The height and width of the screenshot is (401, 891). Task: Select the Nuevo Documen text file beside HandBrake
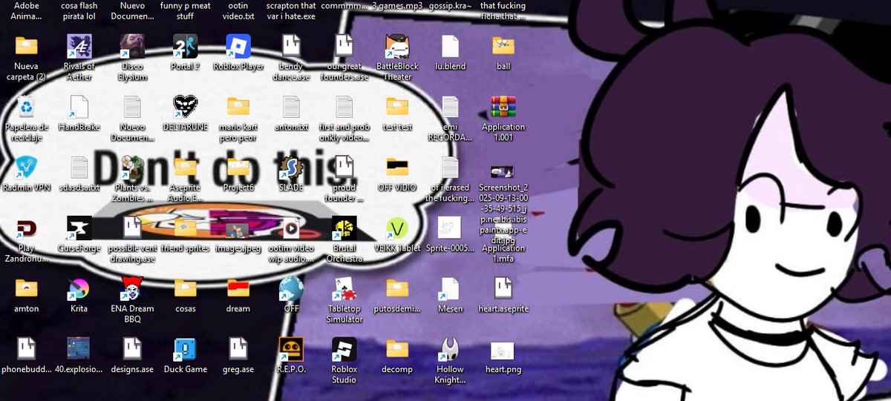[132, 107]
